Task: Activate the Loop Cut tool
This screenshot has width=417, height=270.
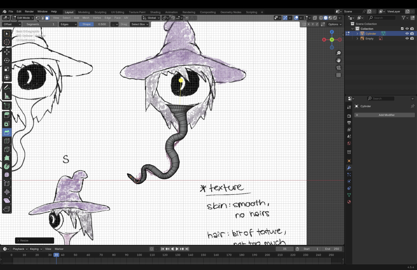Action: (x=7, y=141)
